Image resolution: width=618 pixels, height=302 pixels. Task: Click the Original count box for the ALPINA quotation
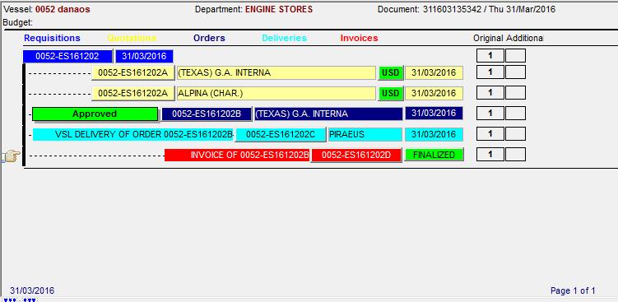[x=490, y=93]
